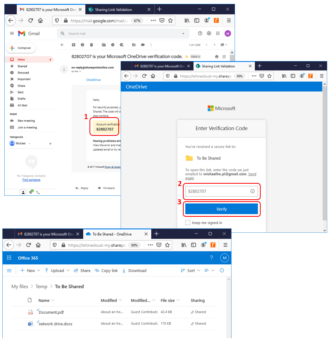Toggle Gmail's main menu hamburger icon
The width and height of the screenshot is (335, 339).
click(x=12, y=33)
